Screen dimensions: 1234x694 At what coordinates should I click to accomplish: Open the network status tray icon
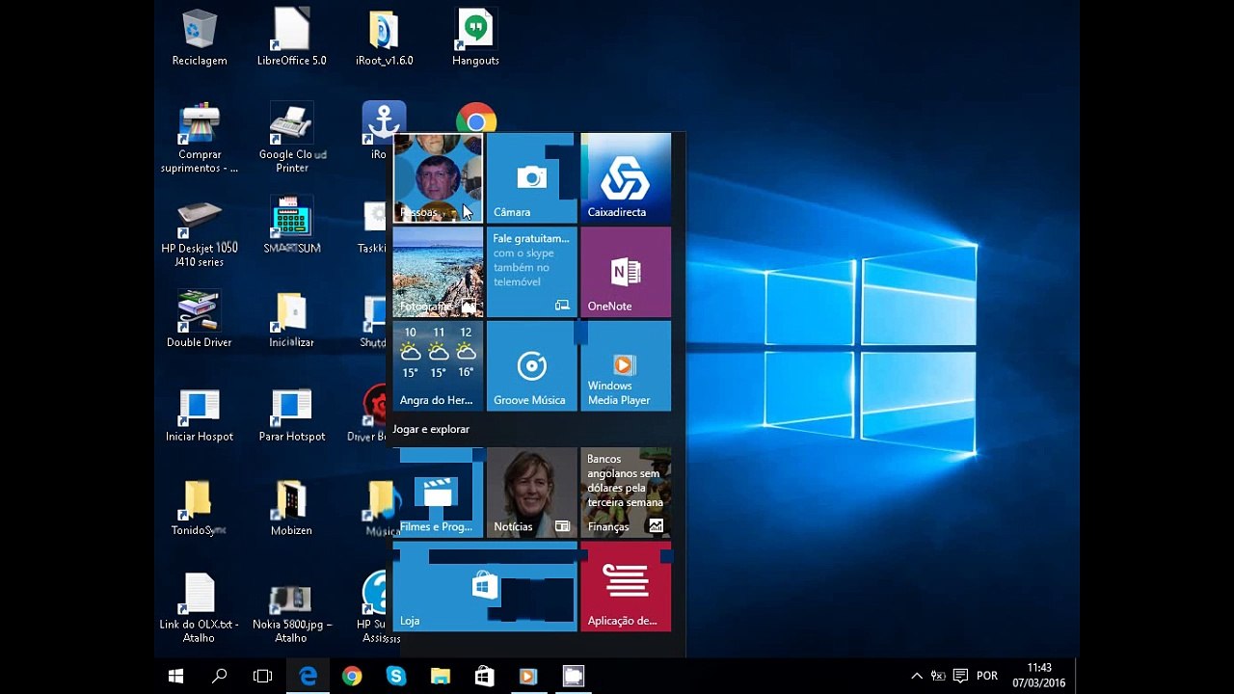pos(938,676)
